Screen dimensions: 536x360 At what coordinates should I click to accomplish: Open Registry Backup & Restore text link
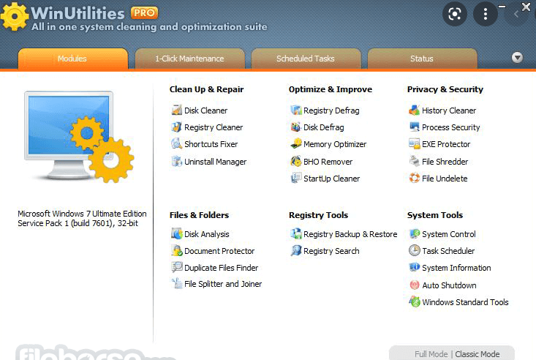click(x=350, y=234)
